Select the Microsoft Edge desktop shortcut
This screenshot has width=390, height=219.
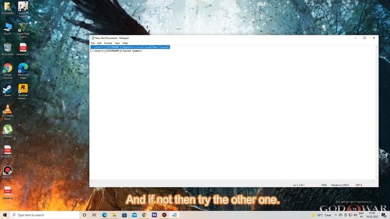[23, 71]
